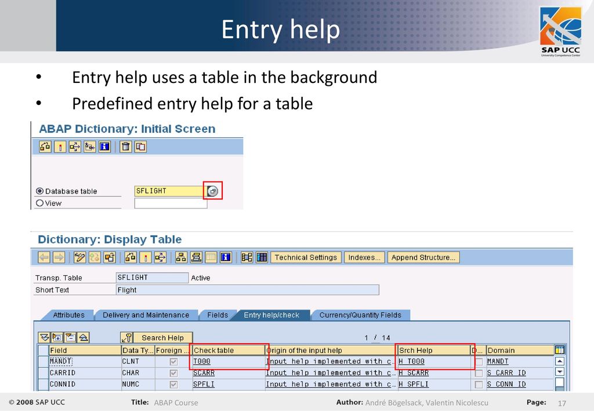
Task: Open search help H_T000 link
Action: pyautogui.click(x=411, y=362)
